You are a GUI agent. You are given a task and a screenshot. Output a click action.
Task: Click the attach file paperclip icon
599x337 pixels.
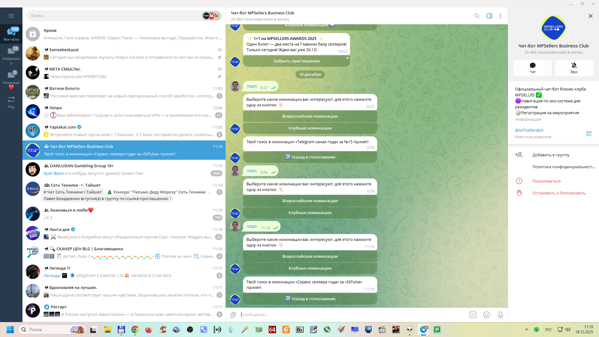[x=233, y=315]
